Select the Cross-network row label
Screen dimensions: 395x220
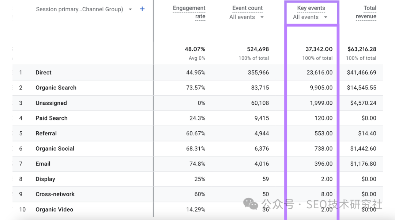tap(55, 194)
